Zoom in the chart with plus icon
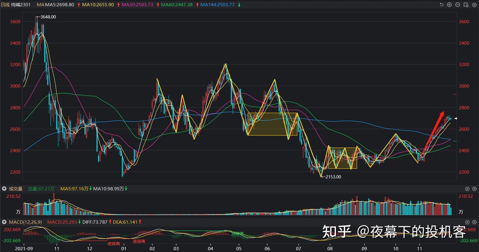The width and height of the screenshot is (479, 252). 449,5
